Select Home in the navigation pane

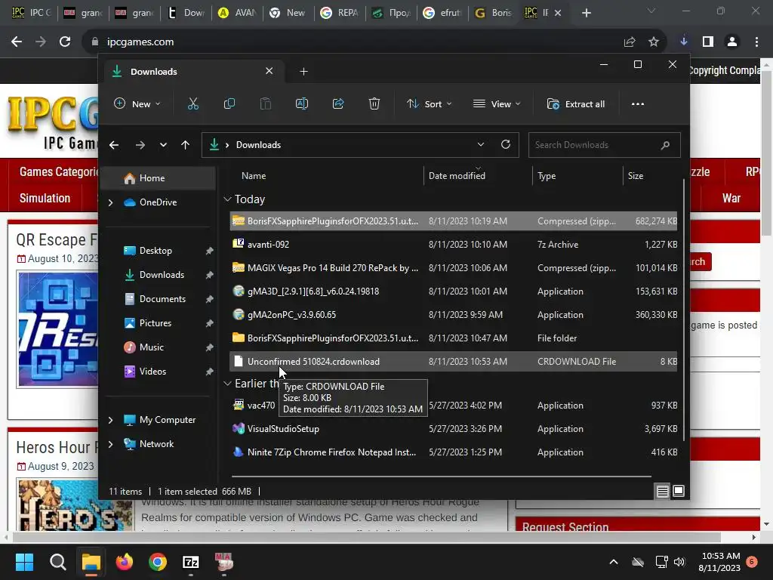click(x=158, y=178)
